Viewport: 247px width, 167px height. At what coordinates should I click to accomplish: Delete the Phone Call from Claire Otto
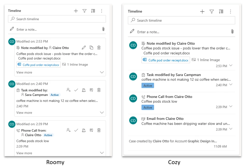click(x=99, y=130)
